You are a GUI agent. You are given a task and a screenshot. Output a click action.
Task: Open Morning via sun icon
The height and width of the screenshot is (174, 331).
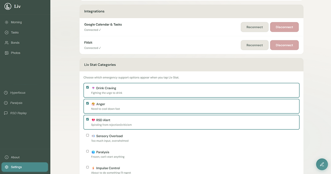(6, 22)
